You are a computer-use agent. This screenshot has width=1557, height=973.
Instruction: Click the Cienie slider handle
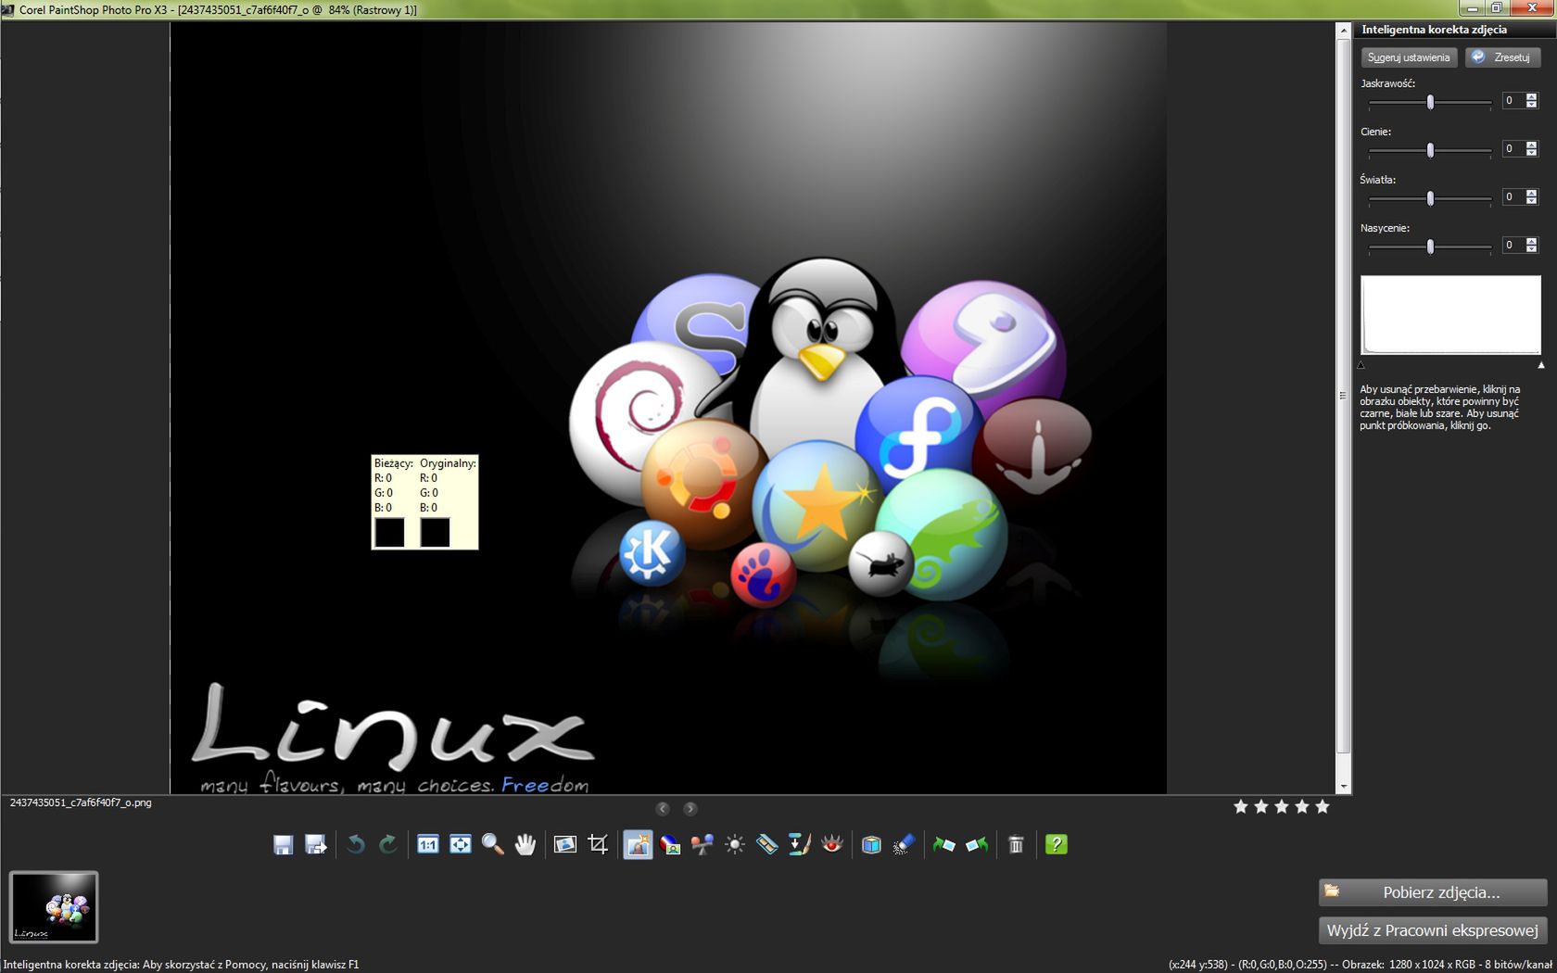click(1430, 150)
